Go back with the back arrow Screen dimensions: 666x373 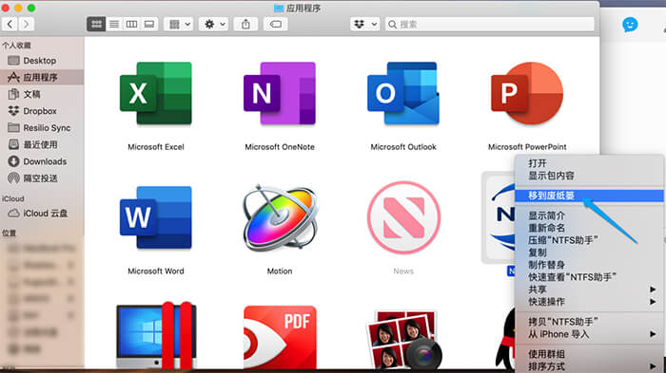point(10,24)
